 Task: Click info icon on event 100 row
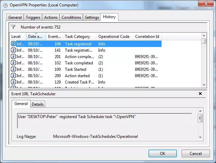pos(13,69)
